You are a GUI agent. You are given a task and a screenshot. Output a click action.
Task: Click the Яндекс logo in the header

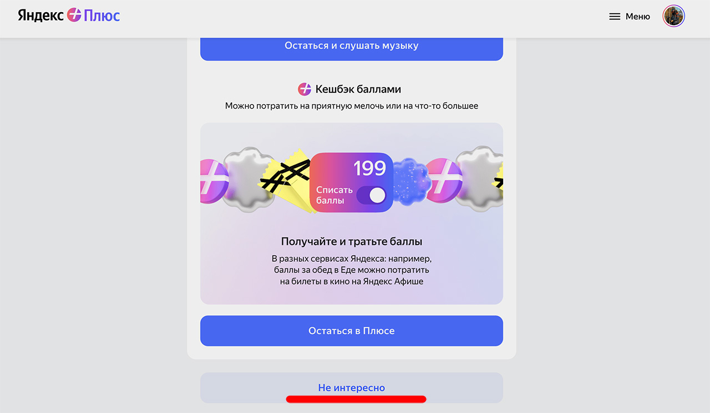[x=40, y=16]
